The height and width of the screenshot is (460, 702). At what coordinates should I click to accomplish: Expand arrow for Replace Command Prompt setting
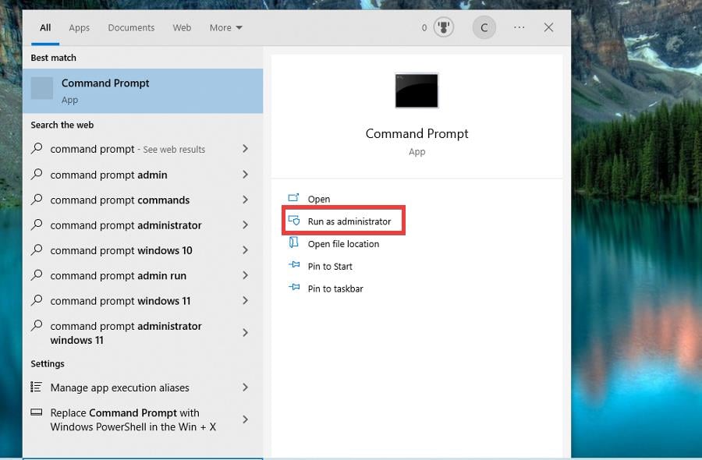tap(245, 419)
